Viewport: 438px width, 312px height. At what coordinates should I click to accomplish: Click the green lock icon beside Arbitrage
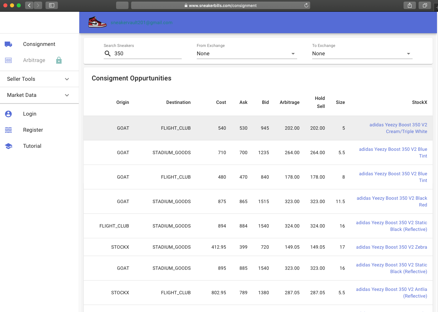[59, 60]
